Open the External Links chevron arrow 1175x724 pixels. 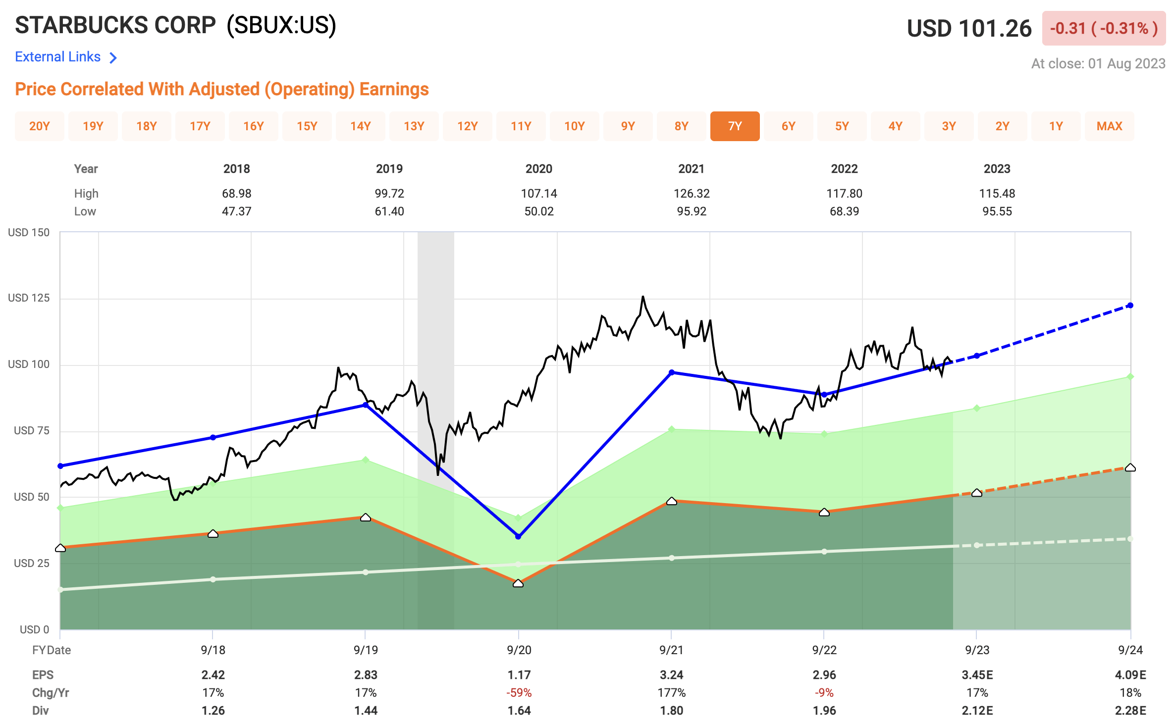[113, 58]
